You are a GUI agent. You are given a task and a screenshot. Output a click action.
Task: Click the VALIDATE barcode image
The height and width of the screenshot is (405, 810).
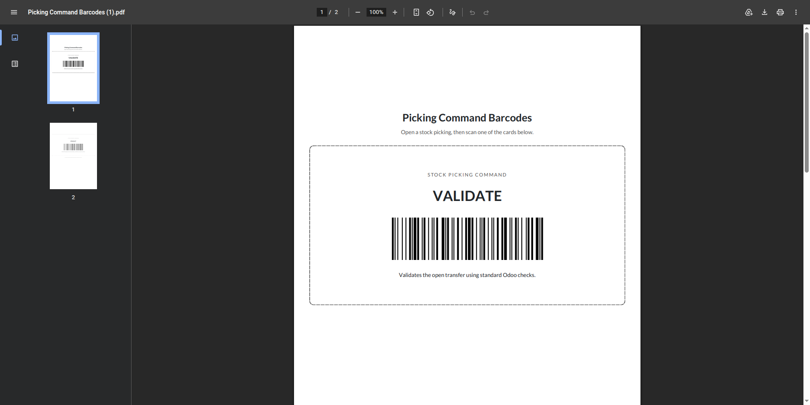click(467, 239)
